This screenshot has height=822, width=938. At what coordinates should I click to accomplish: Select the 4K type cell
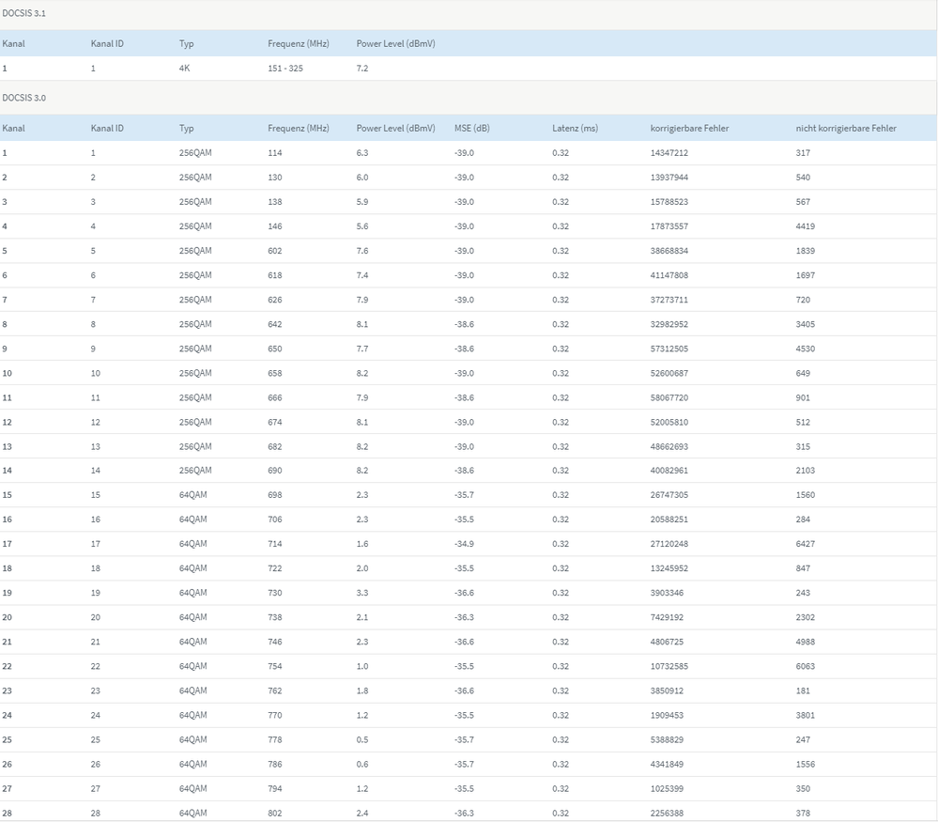point(184,69)
